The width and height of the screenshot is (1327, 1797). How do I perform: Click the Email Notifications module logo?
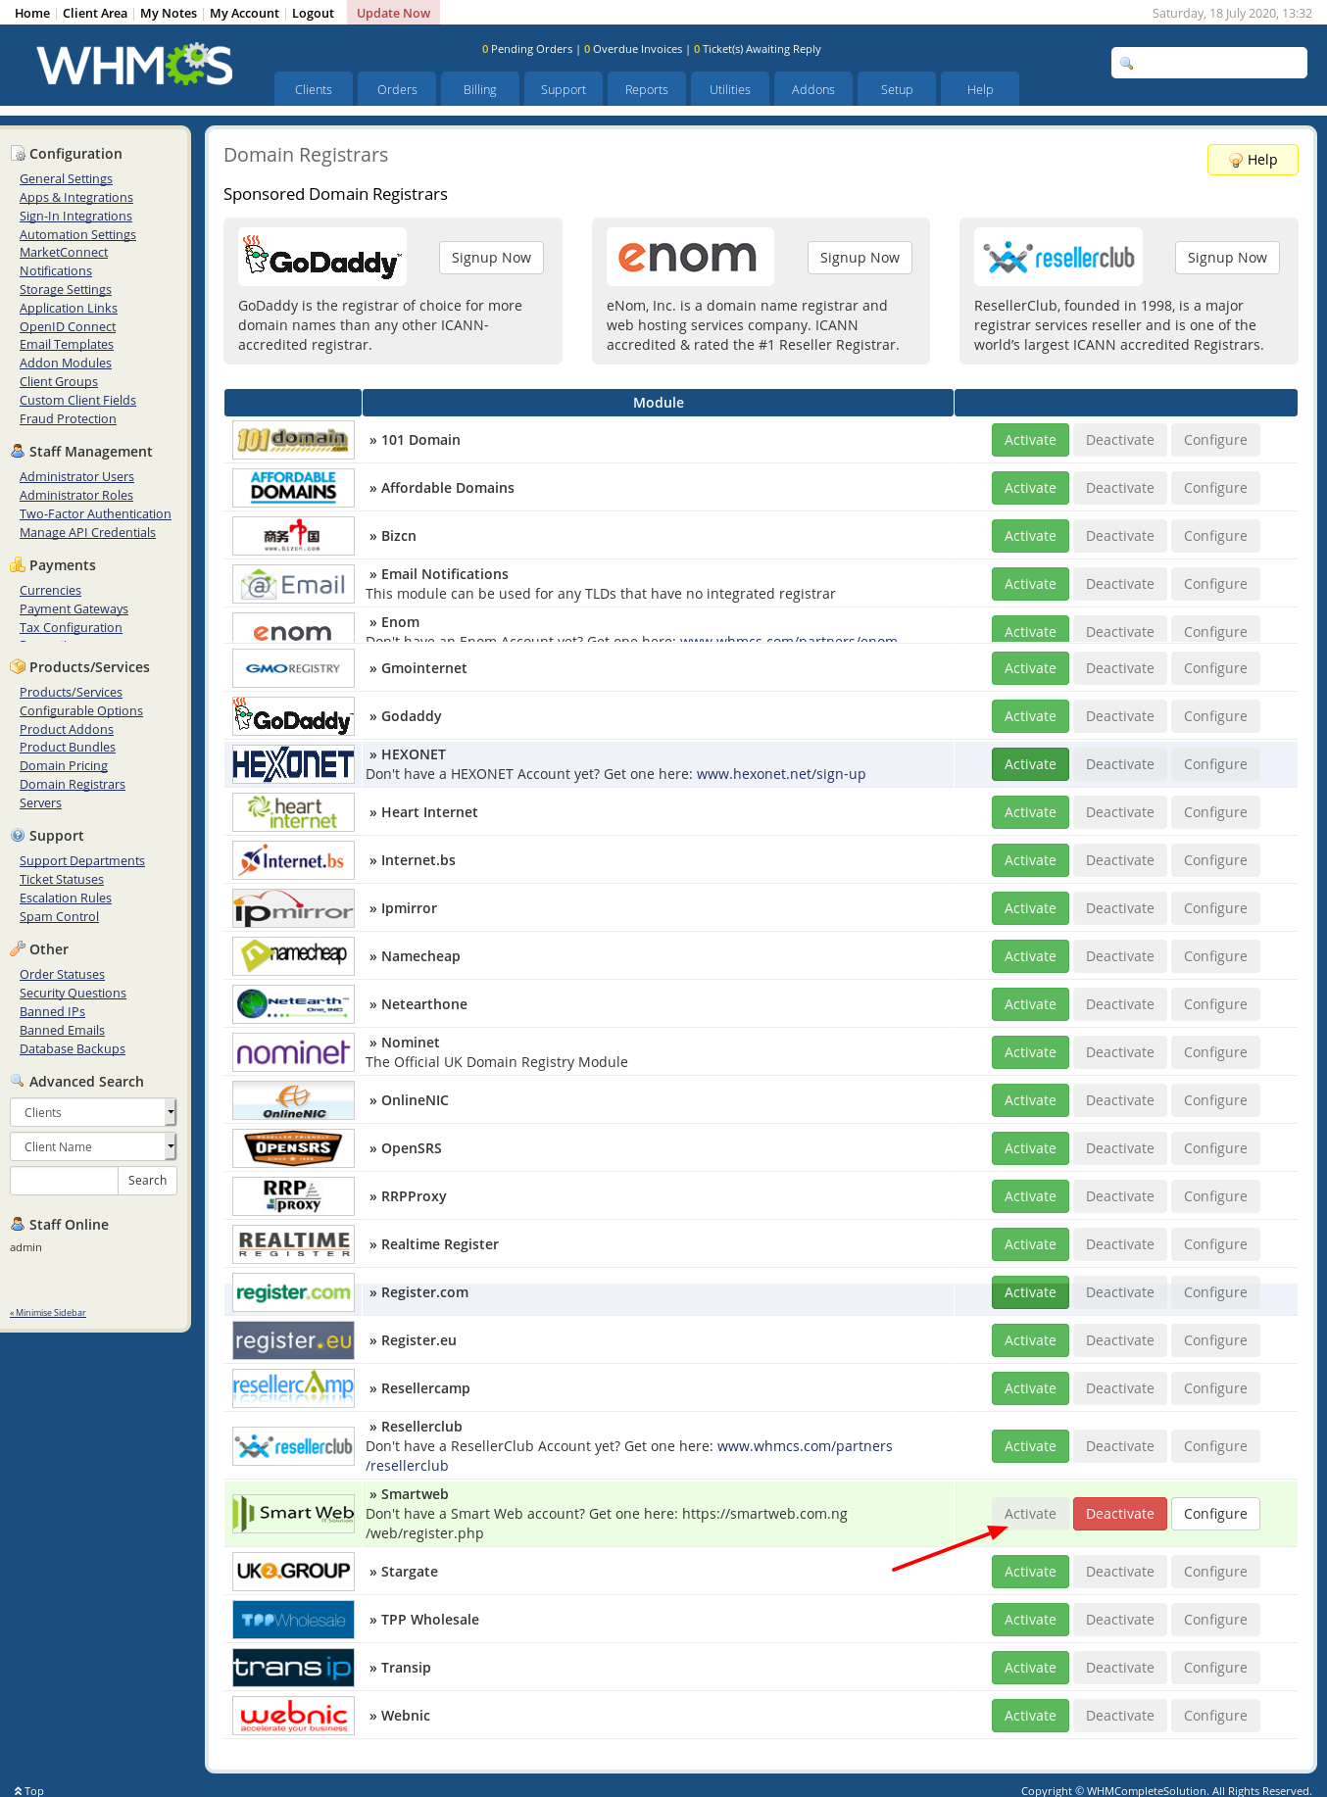point(293,584)
